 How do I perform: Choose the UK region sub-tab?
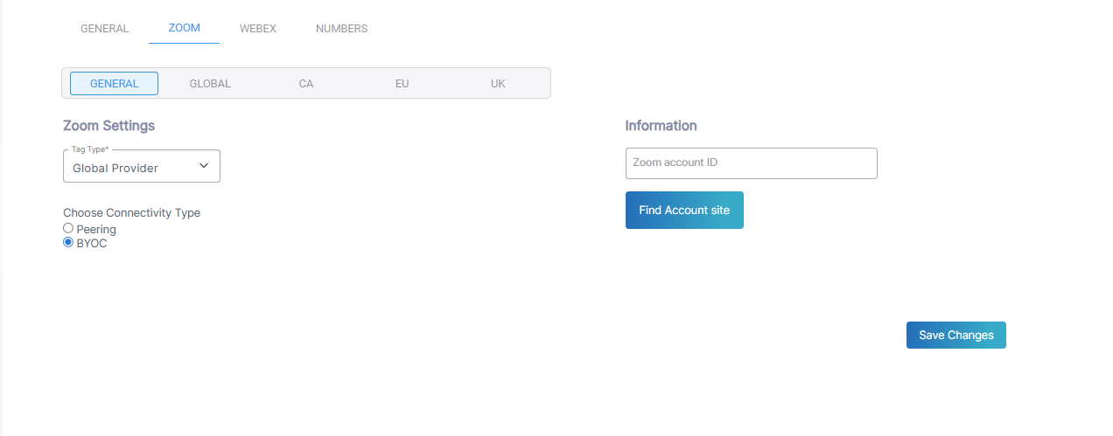click(498, 84)
